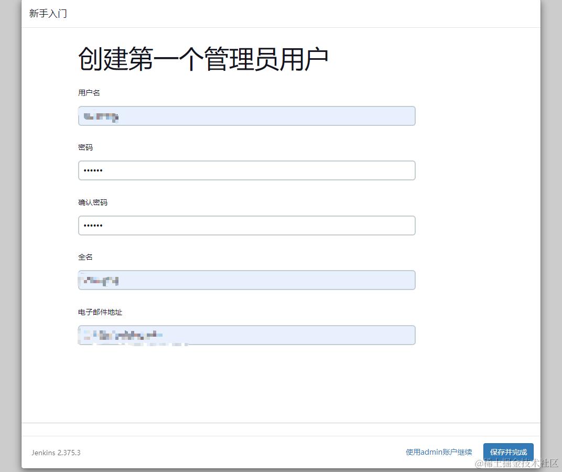Click the Jenkins 2.375.3 version label
This screenshot has width=562, height=472.
click(56, 453)
